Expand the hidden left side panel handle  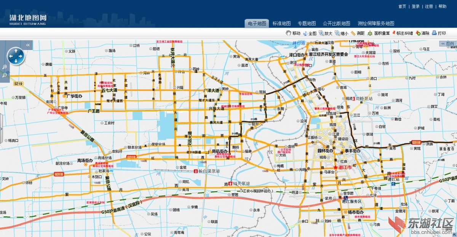pyautogui.click(x=1, y=129)
